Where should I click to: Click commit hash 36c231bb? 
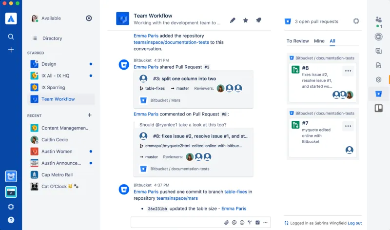pos(157,209)
